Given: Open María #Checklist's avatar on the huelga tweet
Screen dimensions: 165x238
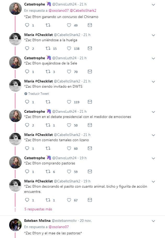Looking at the screenshot, I should tap(15, 39).
